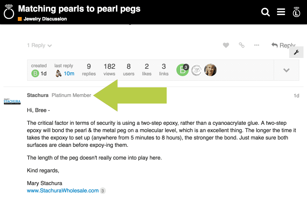Like the post with heart icon
Viewport: 307px width, 204px height.
tap(226, 45)
